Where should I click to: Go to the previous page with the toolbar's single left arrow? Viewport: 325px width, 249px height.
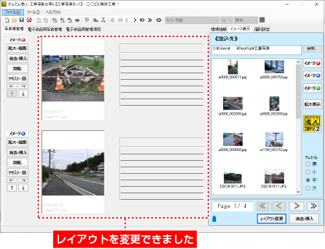pos(127,20)
